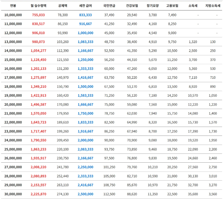Select the 13,000,000 salary cell

coord(13,42)
